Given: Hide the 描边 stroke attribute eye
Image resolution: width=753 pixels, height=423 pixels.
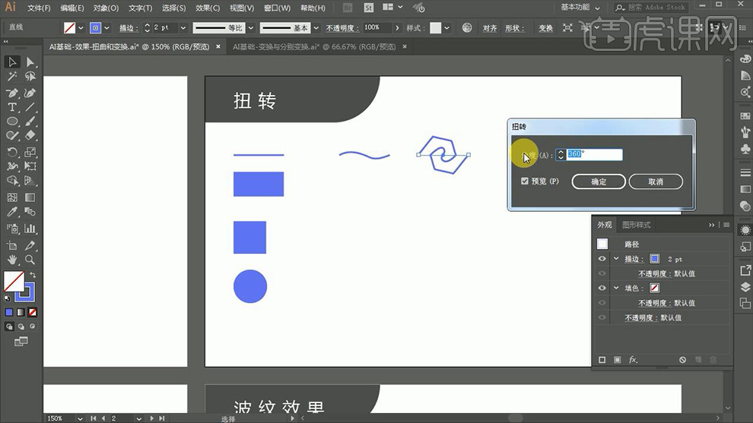Looking at the screenshot, I should point(602,259).
